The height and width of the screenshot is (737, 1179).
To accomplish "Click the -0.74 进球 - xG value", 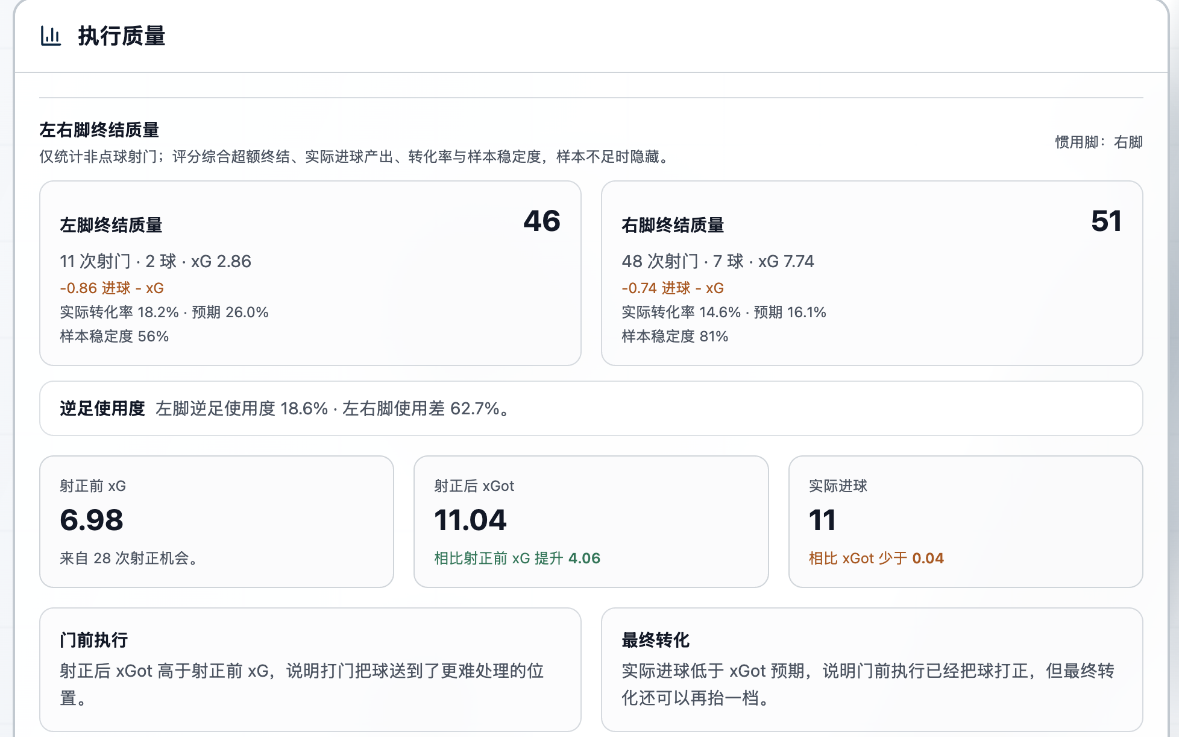I will coord(673,288).
